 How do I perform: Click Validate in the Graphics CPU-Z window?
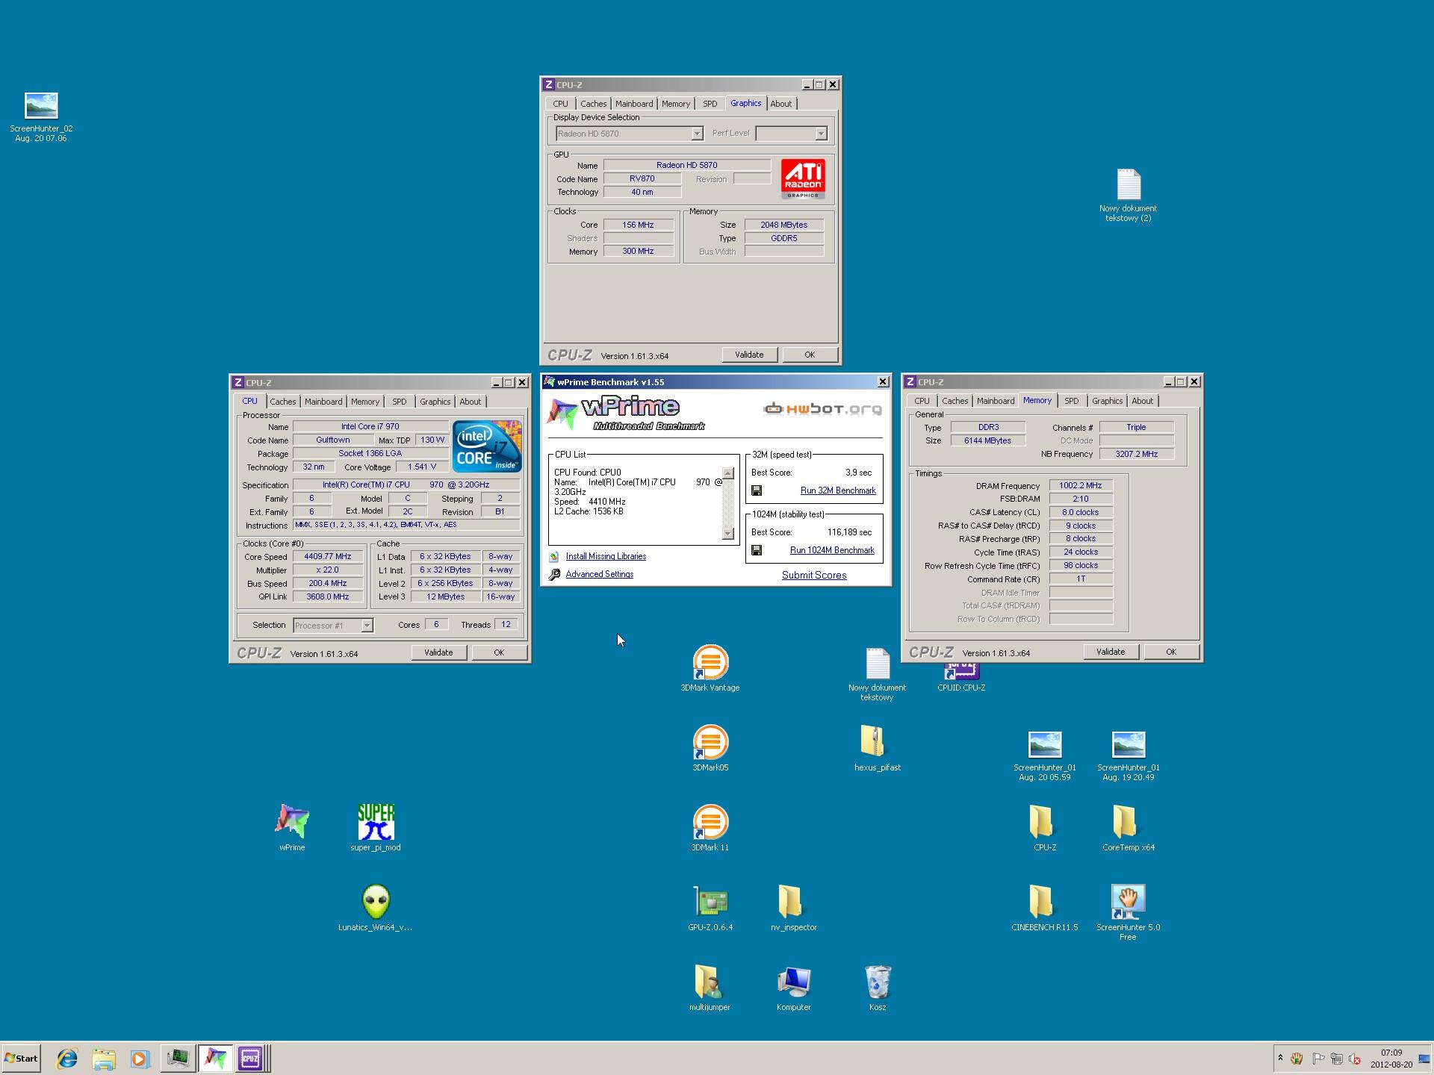[x=749, y=355]
